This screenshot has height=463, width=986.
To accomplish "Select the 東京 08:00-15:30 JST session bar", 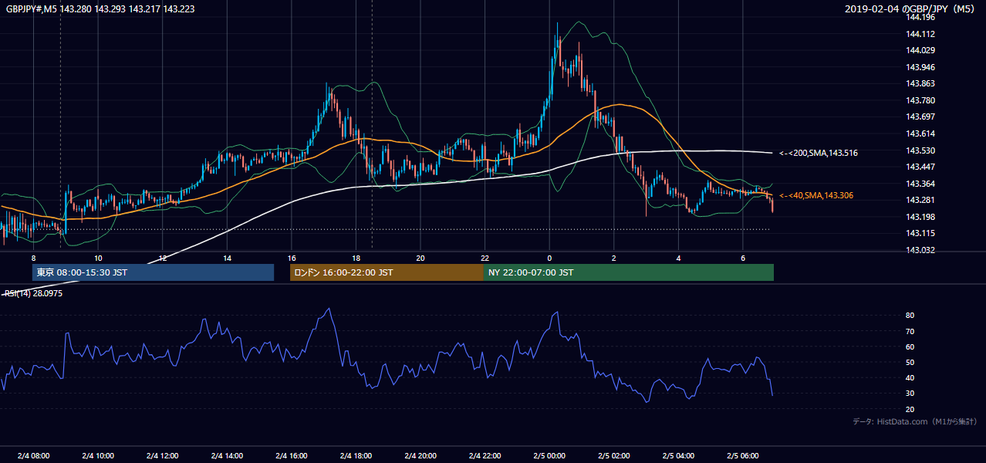I will 153,272.
